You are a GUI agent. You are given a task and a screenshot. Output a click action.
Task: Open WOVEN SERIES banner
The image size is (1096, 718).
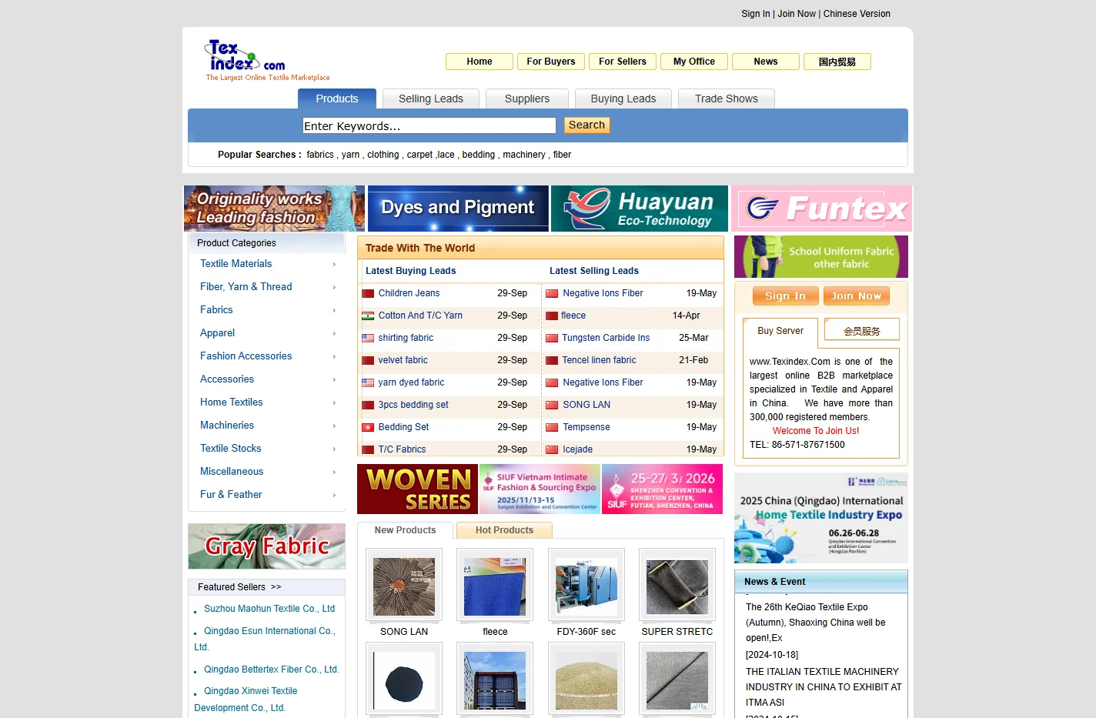[x=417, y=489]
